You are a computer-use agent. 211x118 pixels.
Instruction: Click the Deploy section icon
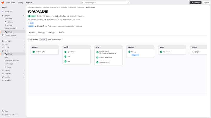coord(3,70)
